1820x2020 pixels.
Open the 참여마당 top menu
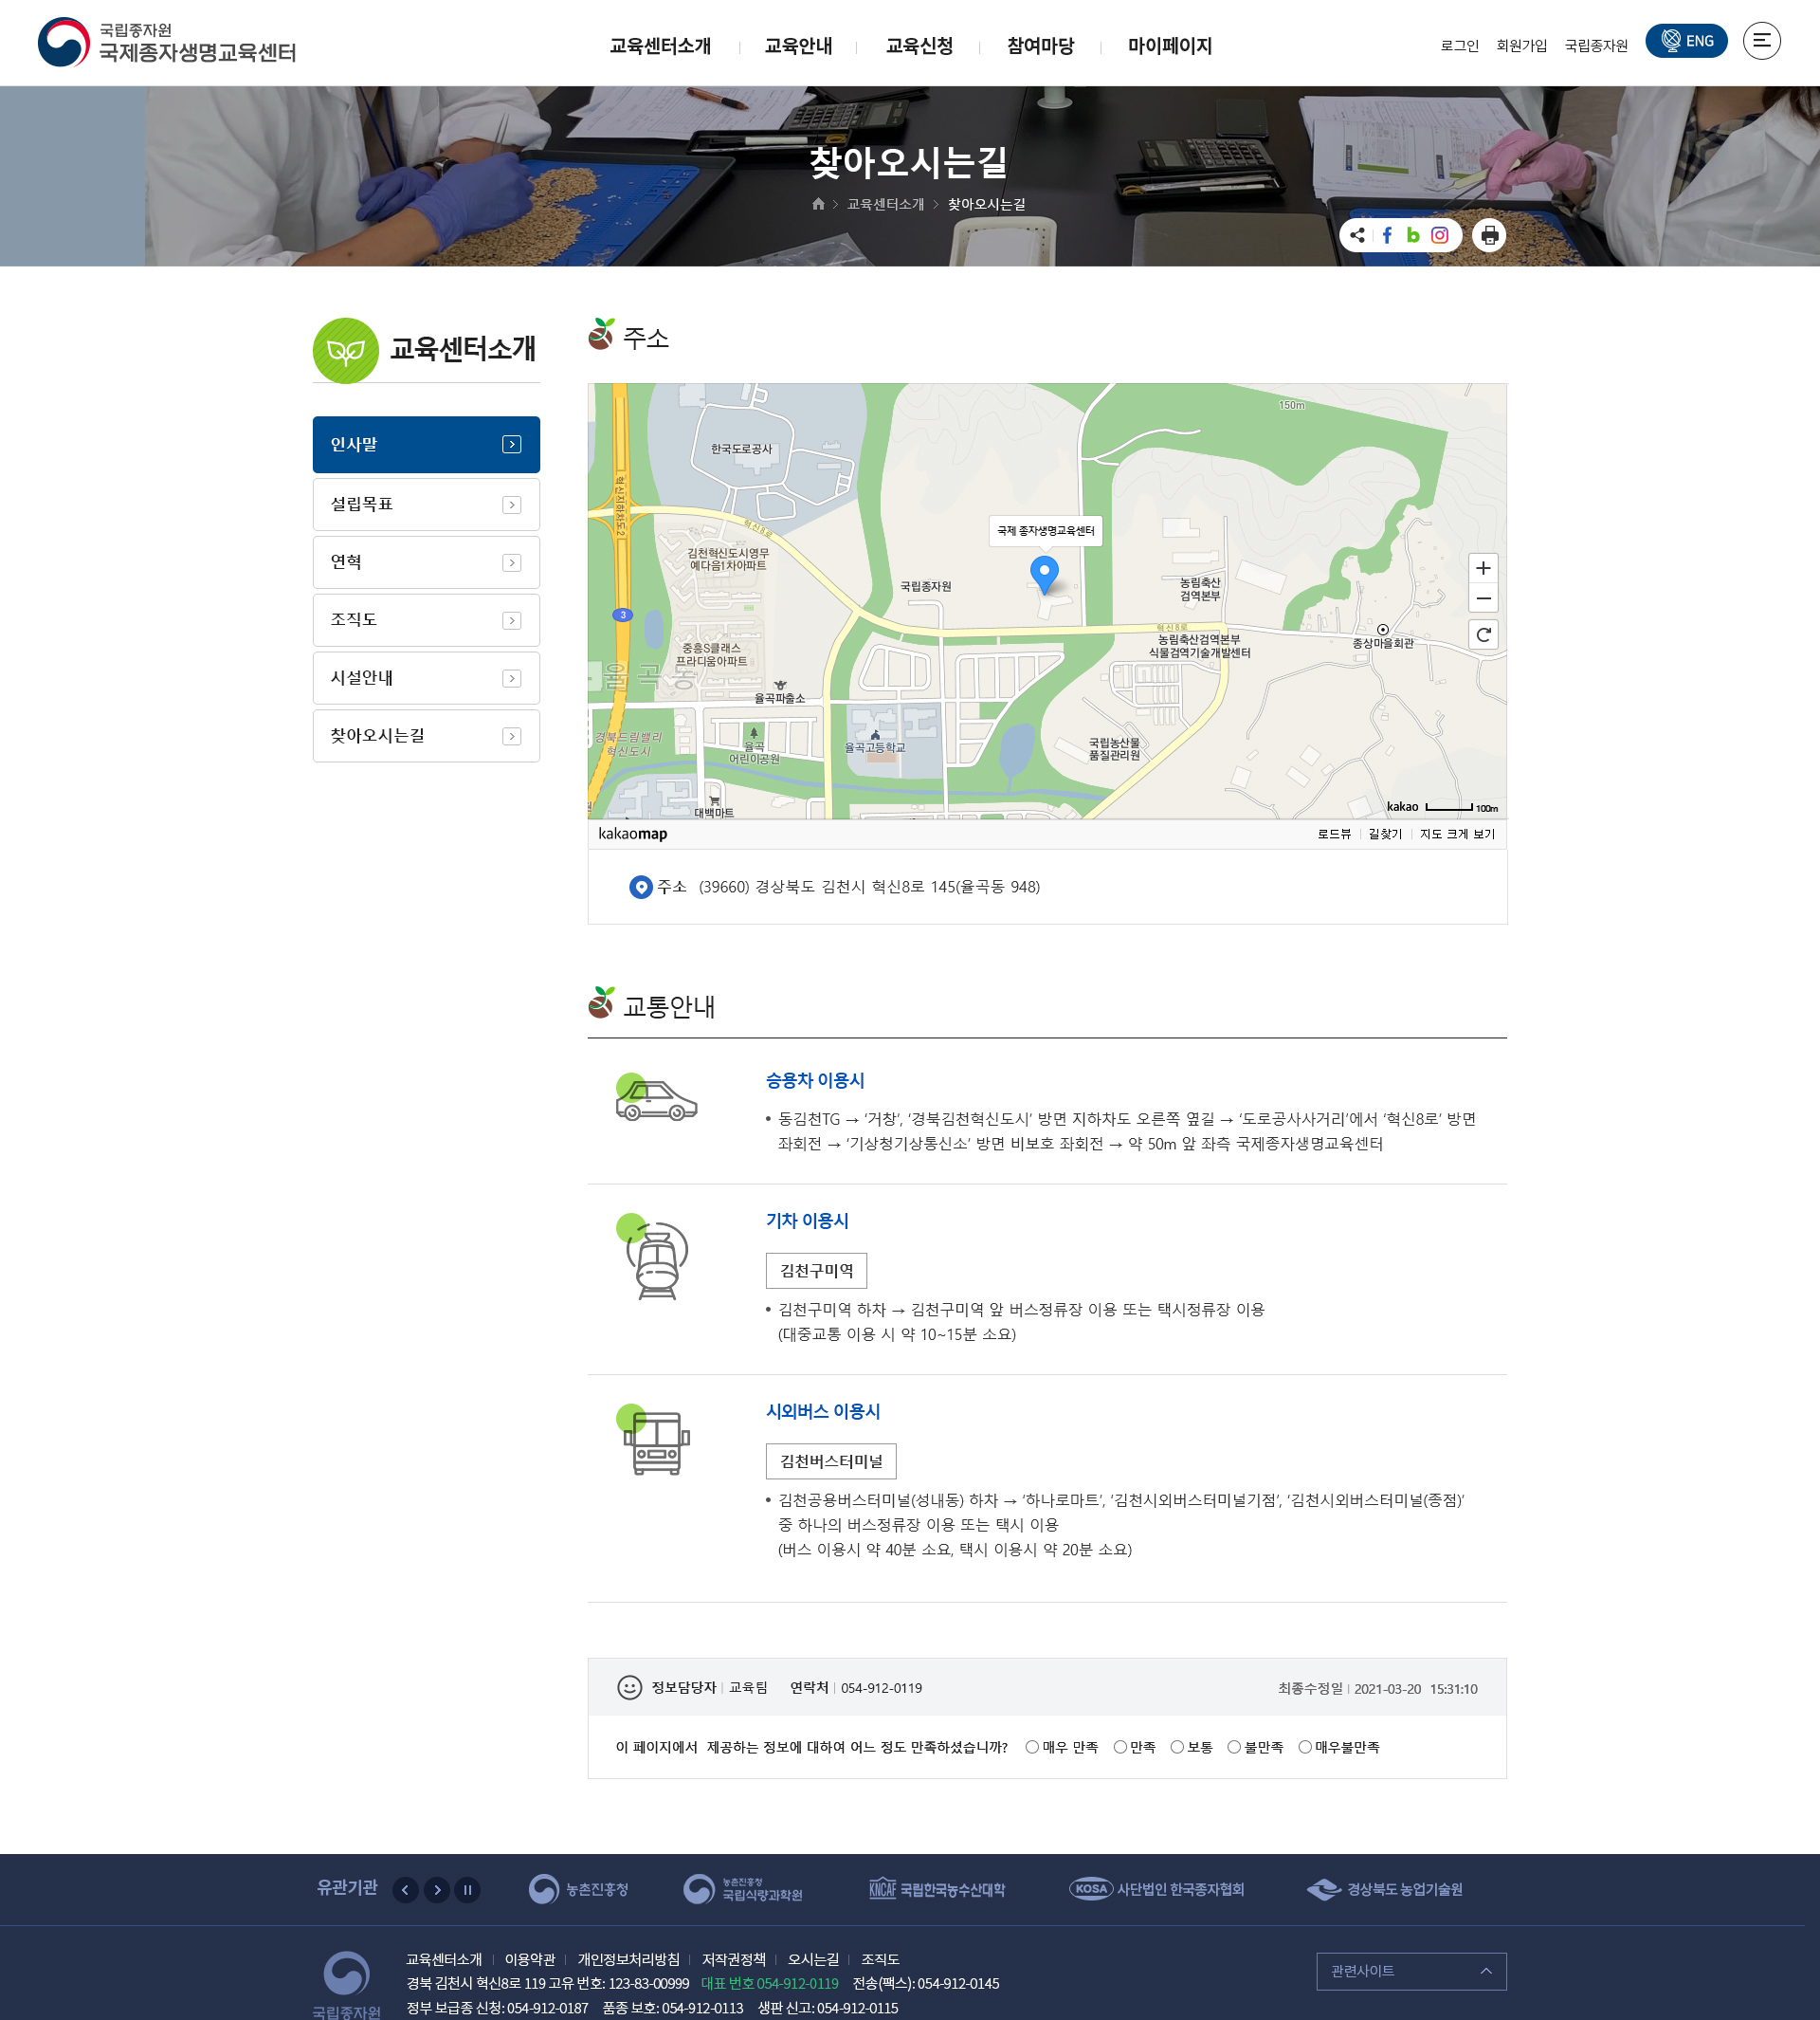tap(1040, 46)
